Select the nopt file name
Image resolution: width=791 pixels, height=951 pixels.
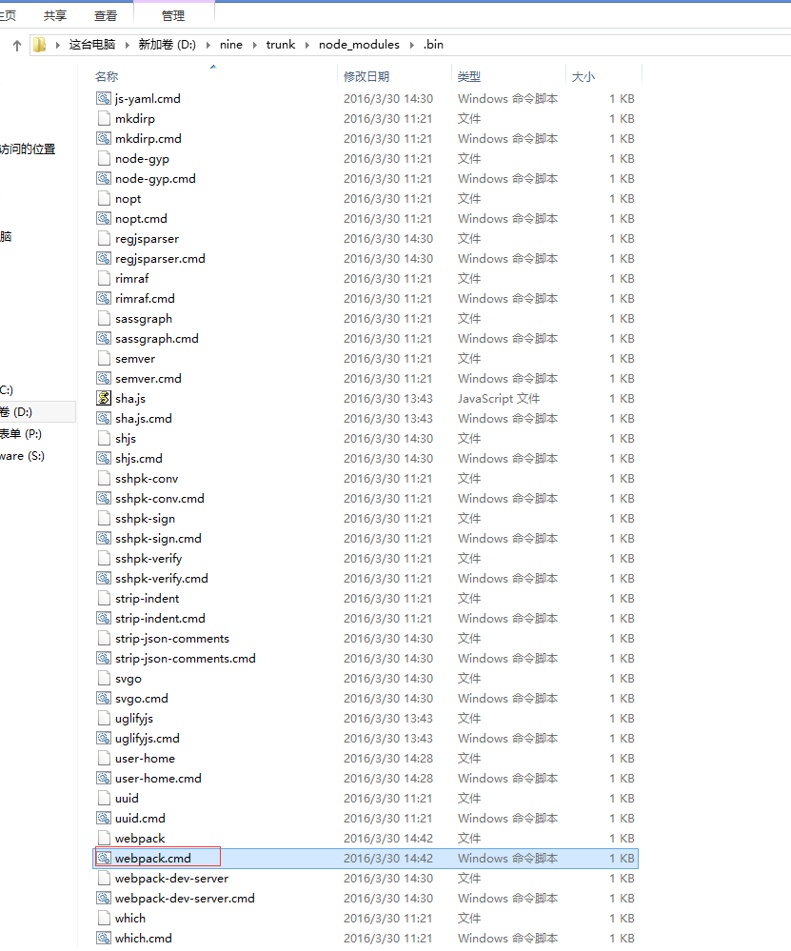[x=128, y=199]
